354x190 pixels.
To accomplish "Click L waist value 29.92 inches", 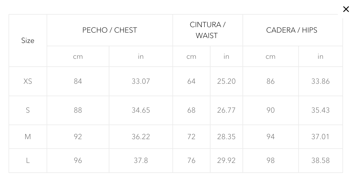I will point(226,160).
